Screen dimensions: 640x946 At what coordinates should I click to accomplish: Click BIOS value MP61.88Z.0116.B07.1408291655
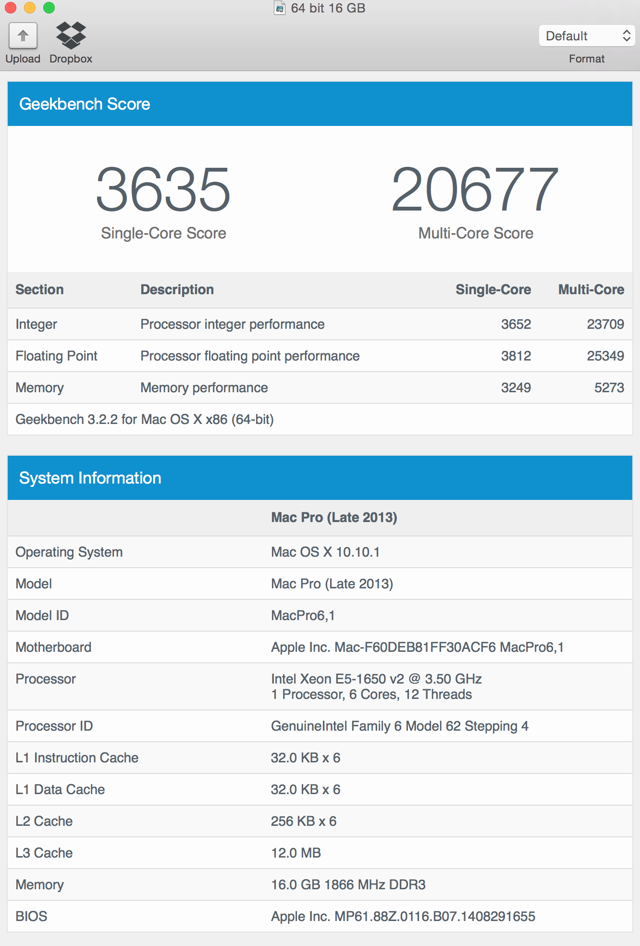[x=403, y=916]
